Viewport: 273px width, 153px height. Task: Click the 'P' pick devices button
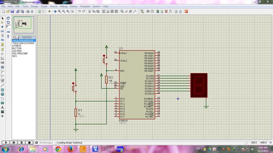[x=14, y=37]
